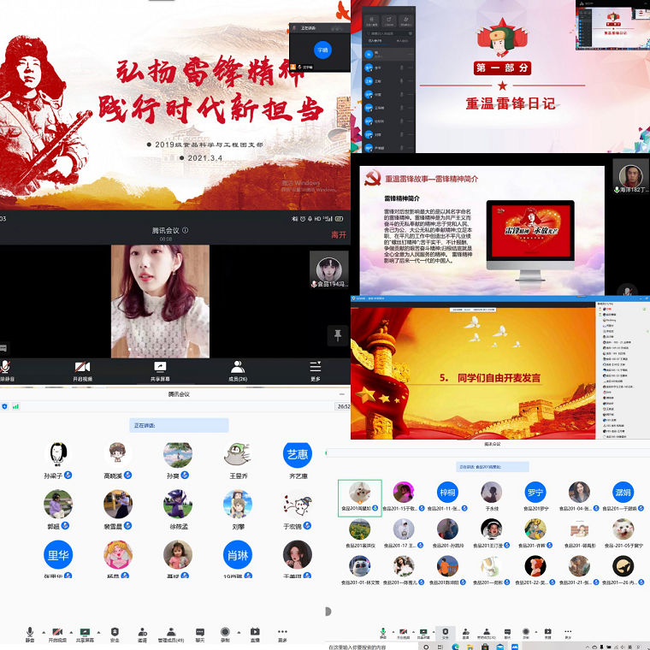Select the 艺惠 participant avatar

pyautogui.click(x=298, y=455)
